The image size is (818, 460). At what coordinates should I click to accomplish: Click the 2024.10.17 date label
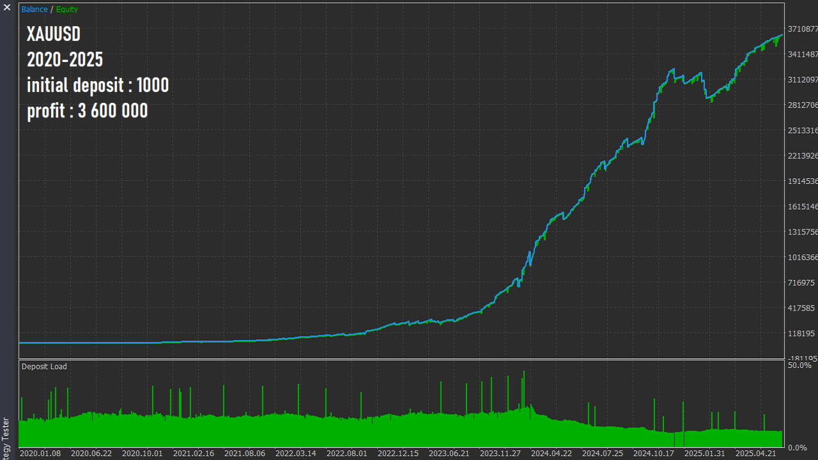654,454
